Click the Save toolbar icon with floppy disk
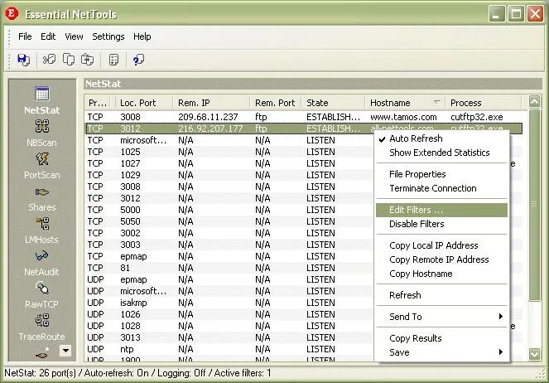 [x=23, y=60]
